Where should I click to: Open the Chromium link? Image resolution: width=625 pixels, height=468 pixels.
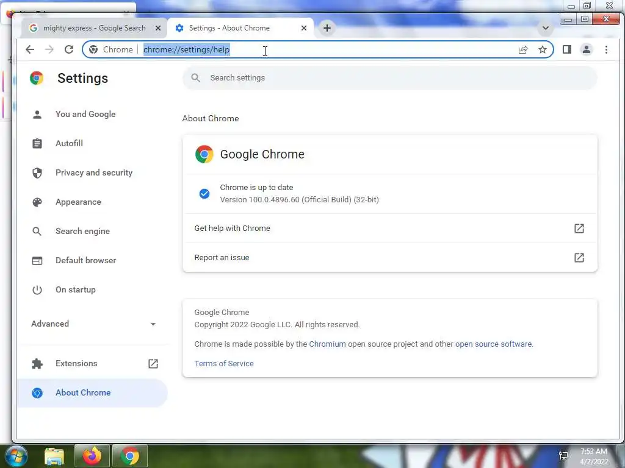pos(327,344)
